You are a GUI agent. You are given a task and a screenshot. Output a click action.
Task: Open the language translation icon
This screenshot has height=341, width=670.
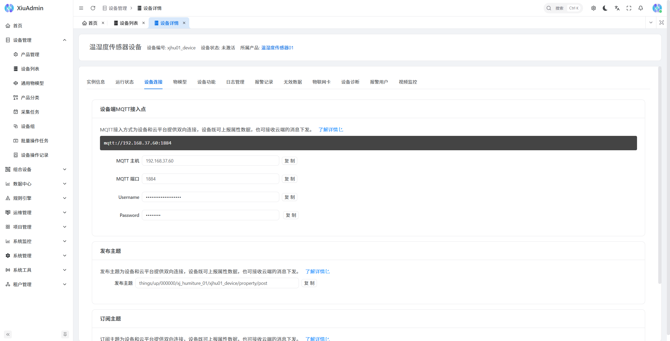[x=617, y=8]
